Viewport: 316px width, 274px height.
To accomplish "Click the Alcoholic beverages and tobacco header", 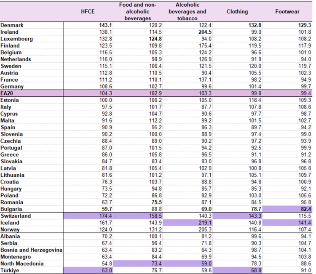I will coord(187,12).
